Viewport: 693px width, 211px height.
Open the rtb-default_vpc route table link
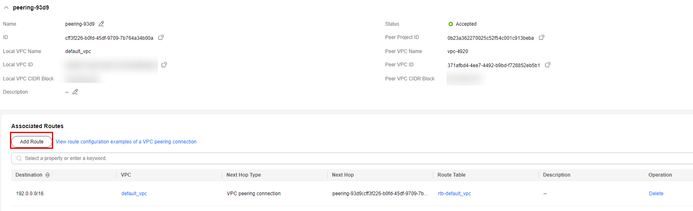coord(454,194)
